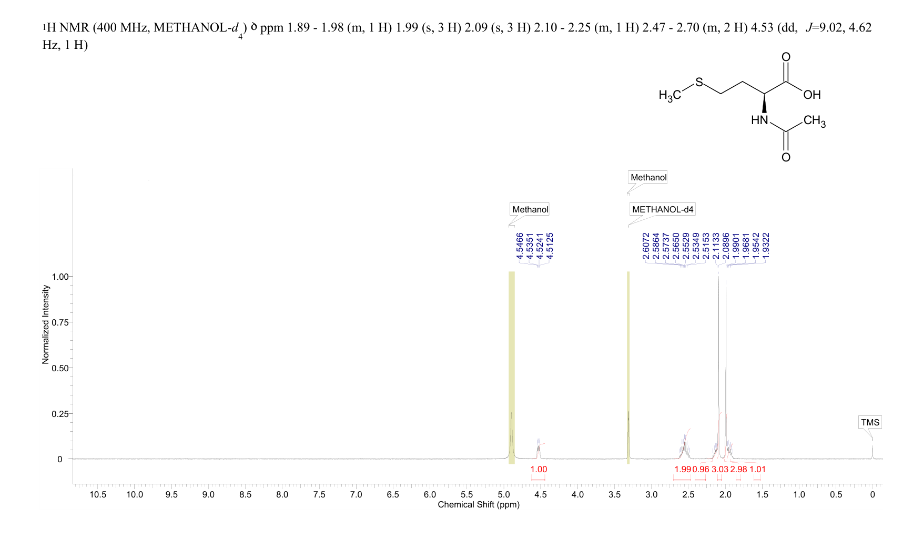Select the peak label 1.9322
Viewport: 923px width, 549px height.
pos(766,246)
